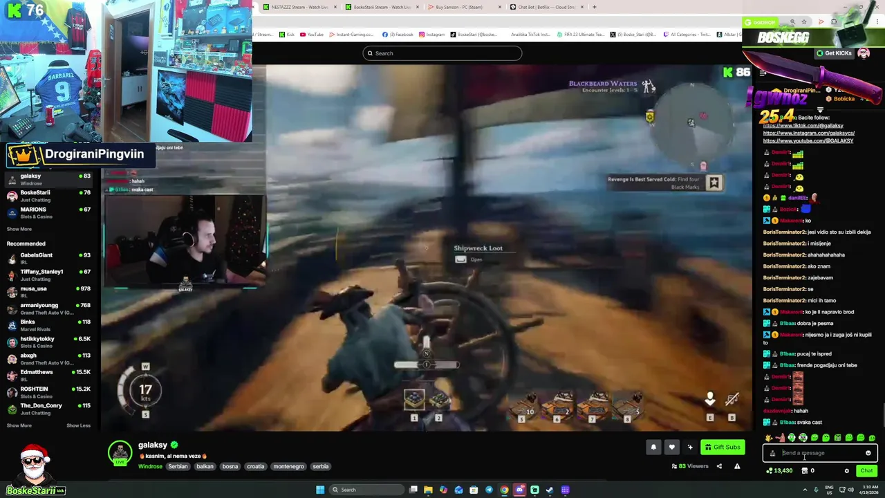The image size is (885, 498).
Task: Open recommended channel Edmatthews
Action: (x=48, y=376)
